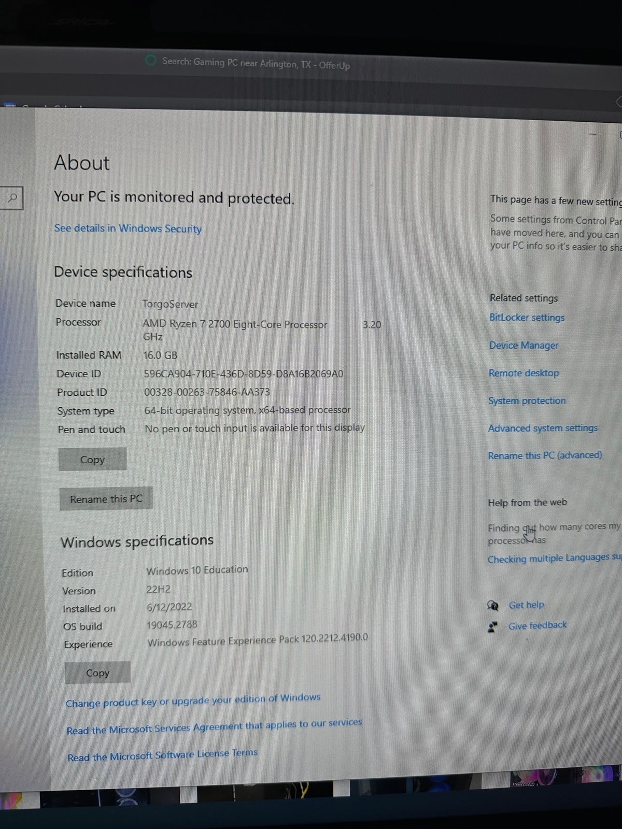Click the device name TorgoServer

[x=170, y=304]
